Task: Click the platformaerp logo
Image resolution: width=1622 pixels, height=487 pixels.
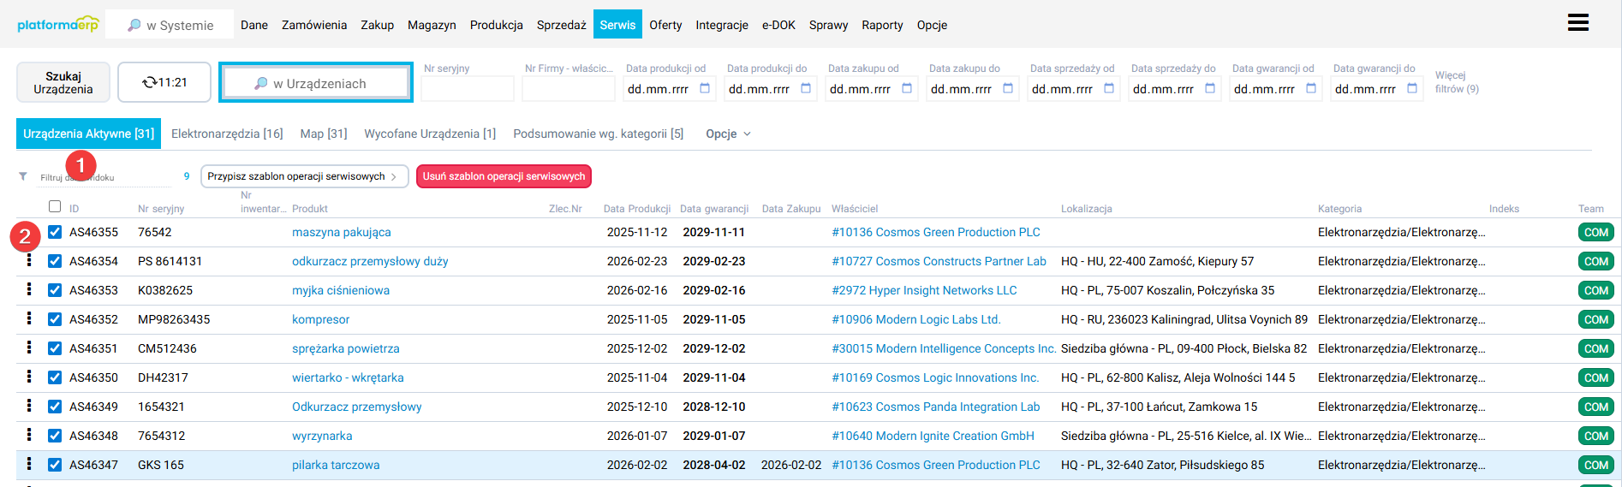Action: [x=57, y=25]
